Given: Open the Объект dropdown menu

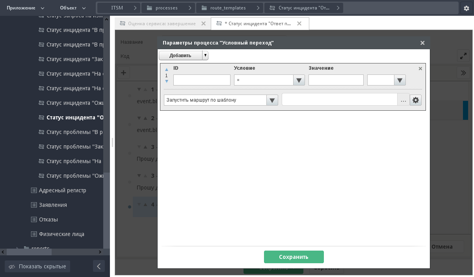Looking at the screenshot, I should pyautogui.click(x=72, y=8).
